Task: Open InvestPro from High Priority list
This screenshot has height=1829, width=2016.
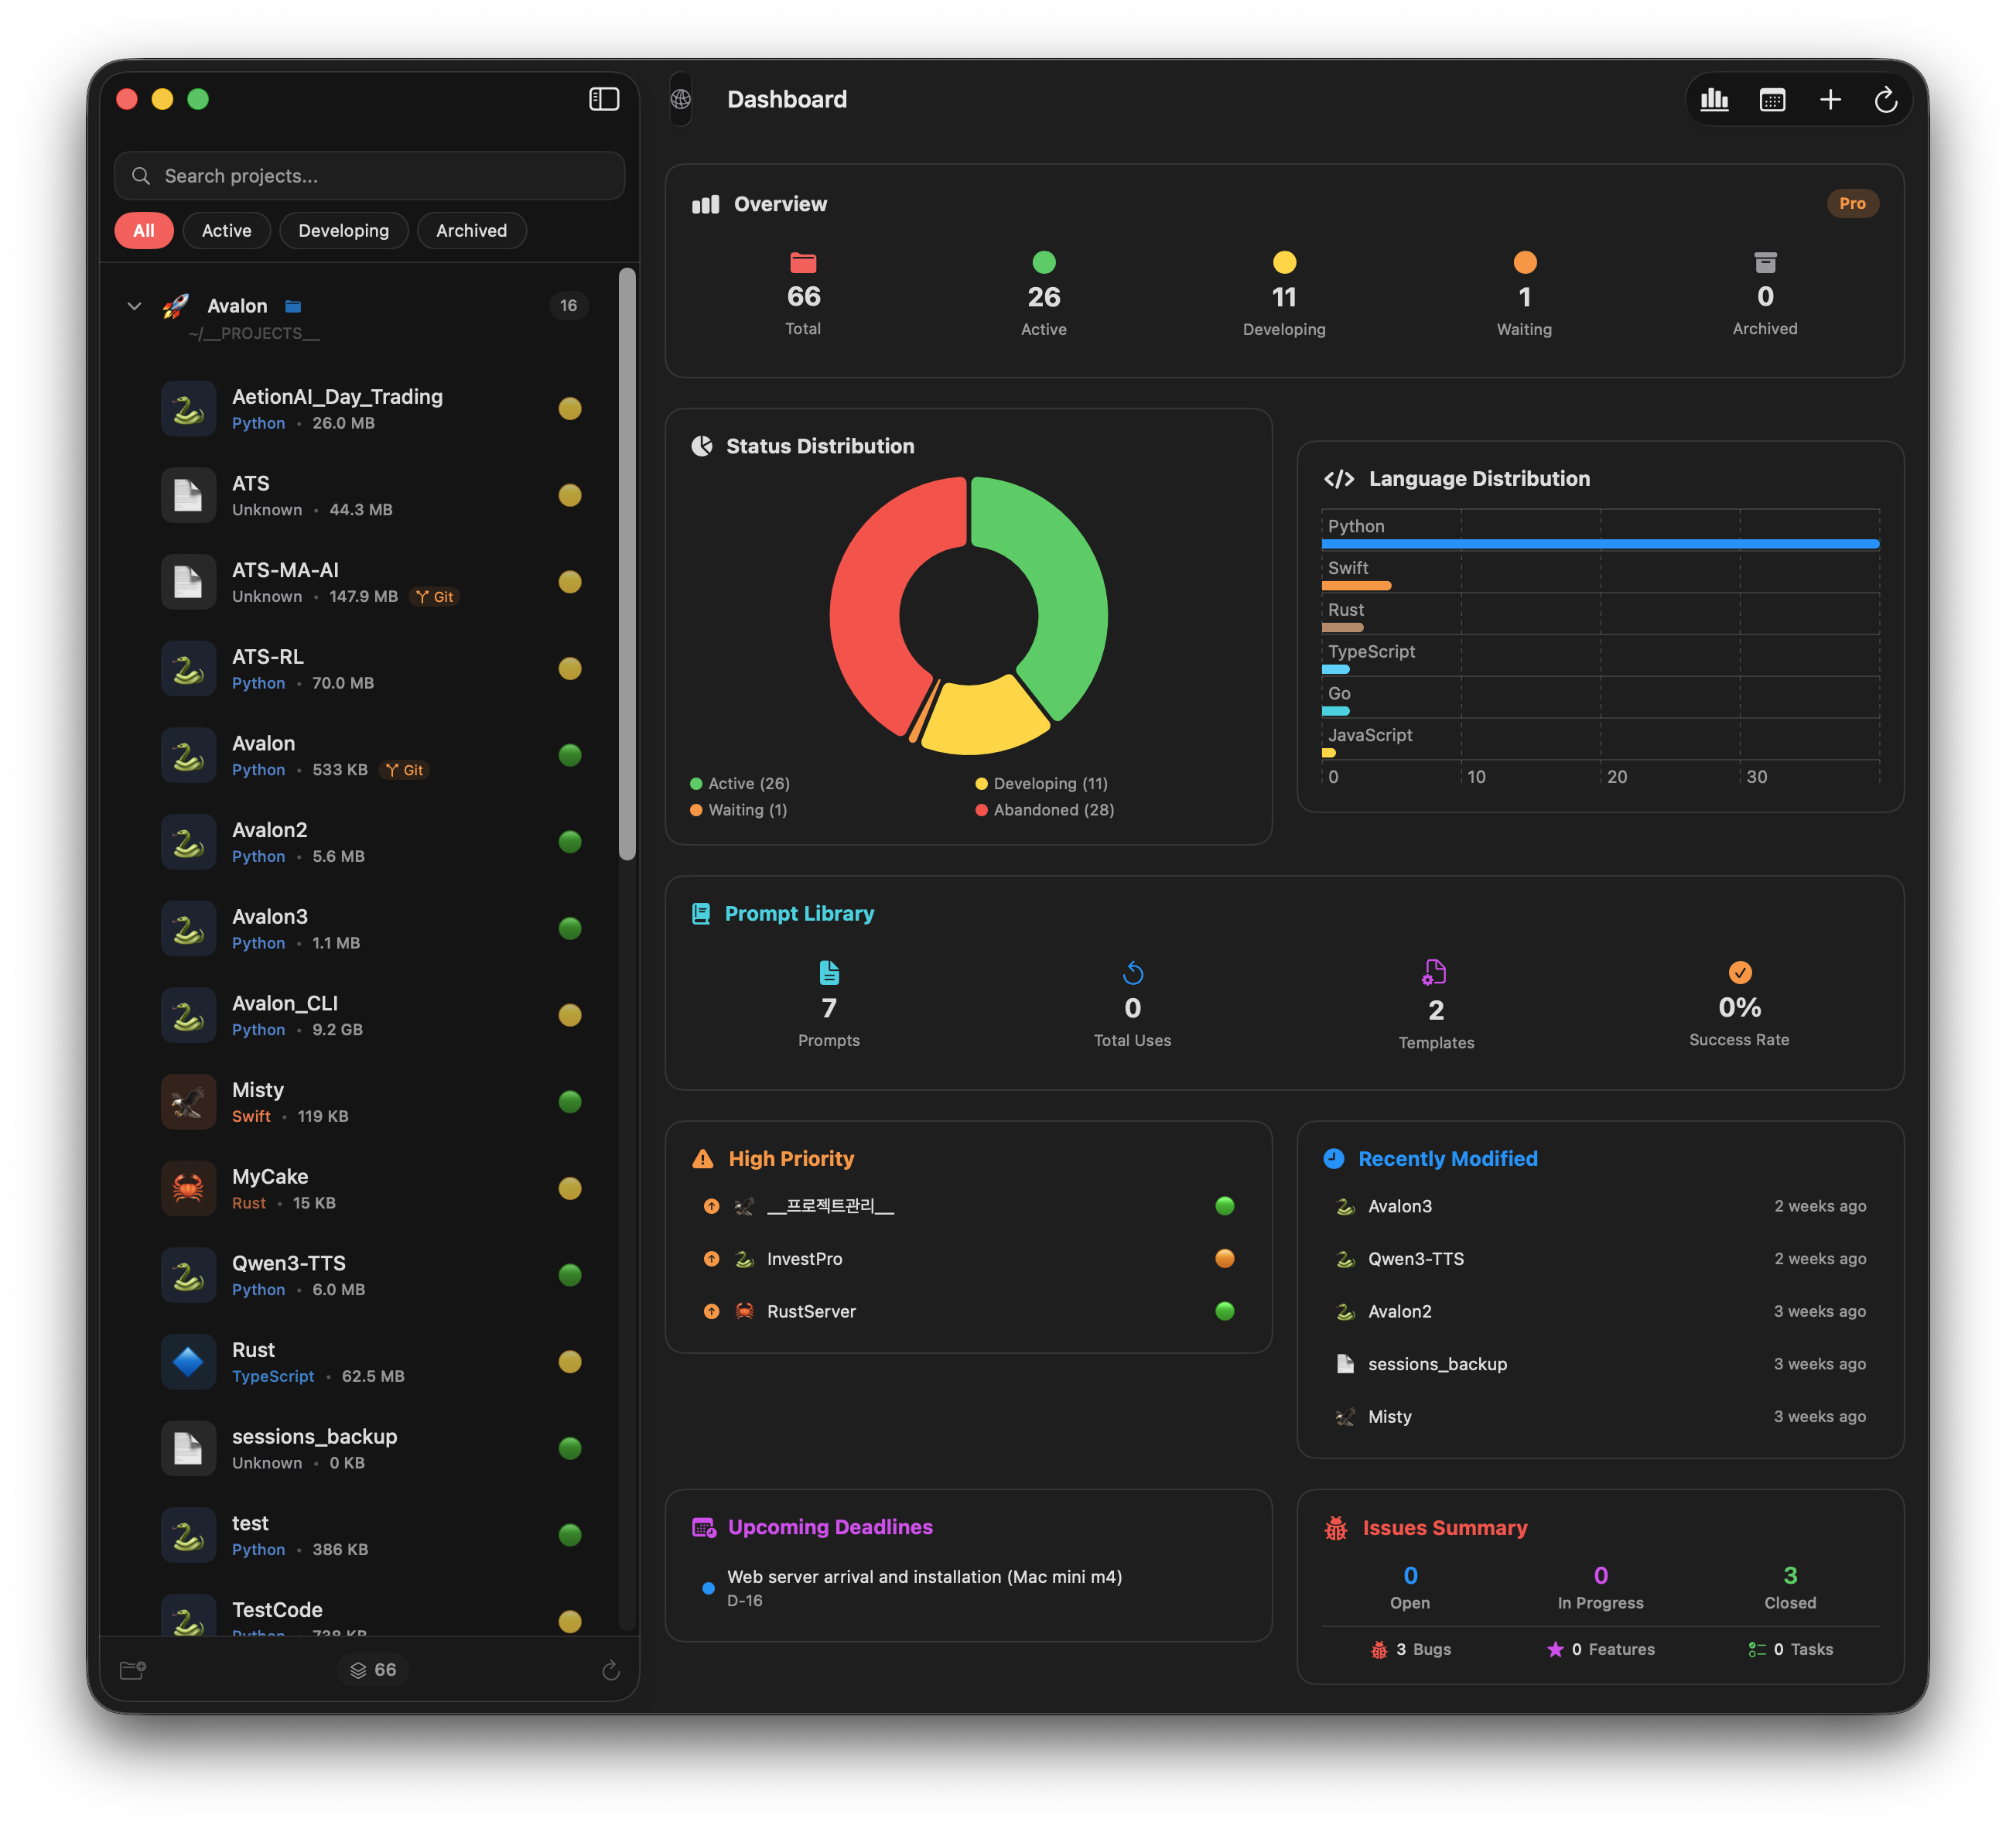Action: (x=804, y=1258)
